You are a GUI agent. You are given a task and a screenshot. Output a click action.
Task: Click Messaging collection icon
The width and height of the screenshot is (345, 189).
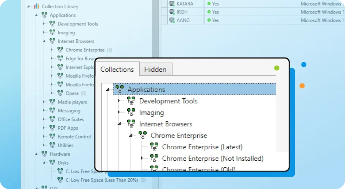click(x=52, y=110)
